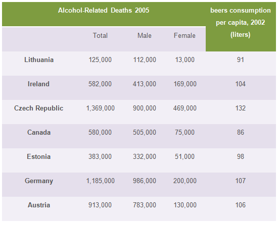
Task: Click the Total column heading
Action: click(x=100, y=35)
